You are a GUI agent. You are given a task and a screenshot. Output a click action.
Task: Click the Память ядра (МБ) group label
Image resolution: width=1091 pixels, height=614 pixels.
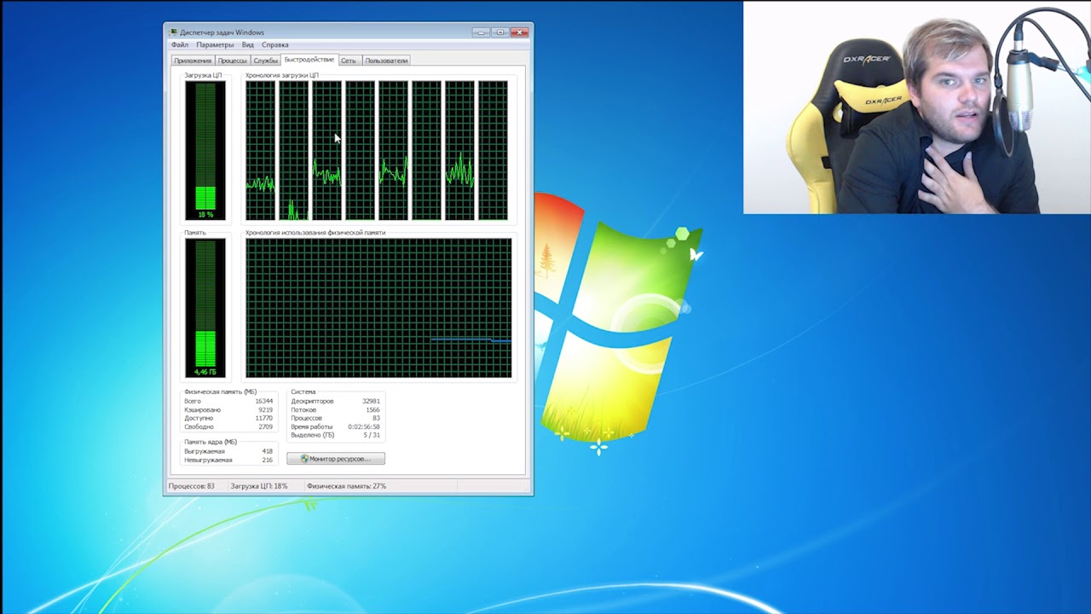click(211, 442)
